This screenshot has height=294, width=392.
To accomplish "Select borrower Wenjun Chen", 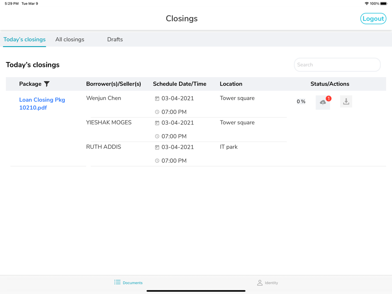I will (104, 98).
